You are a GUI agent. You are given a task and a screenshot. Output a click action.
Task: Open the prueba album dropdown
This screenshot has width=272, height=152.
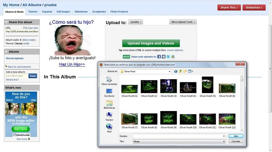(136, 22)
